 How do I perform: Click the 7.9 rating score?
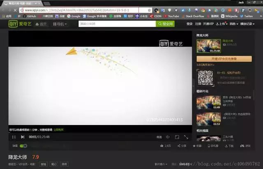pyautogui.click(x=35, y=157)
